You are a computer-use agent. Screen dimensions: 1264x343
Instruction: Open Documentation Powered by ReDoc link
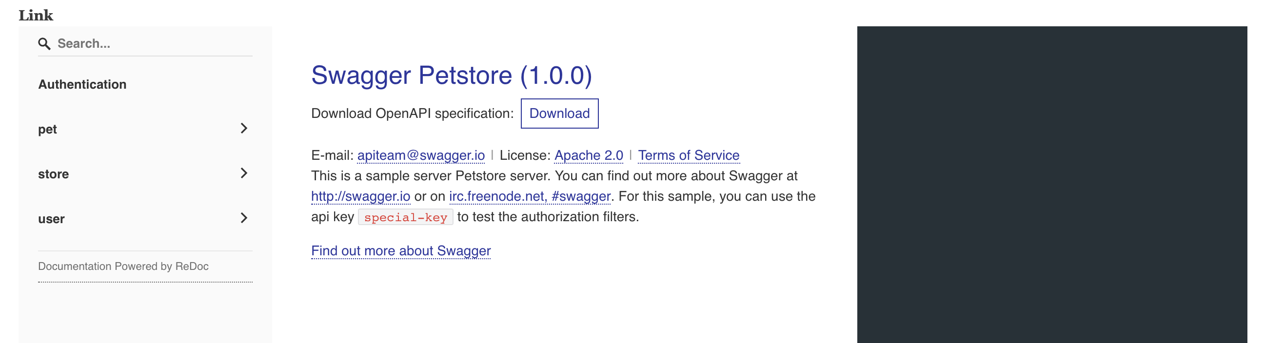[x=123, y=267]
